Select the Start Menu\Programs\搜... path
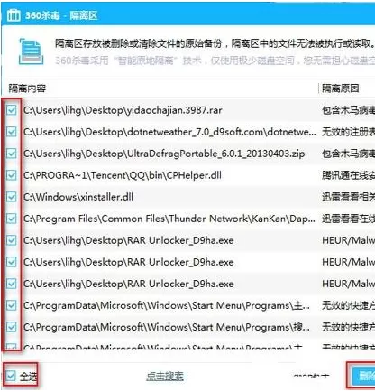Screen dimensions: 375x392 click(167, 327)
